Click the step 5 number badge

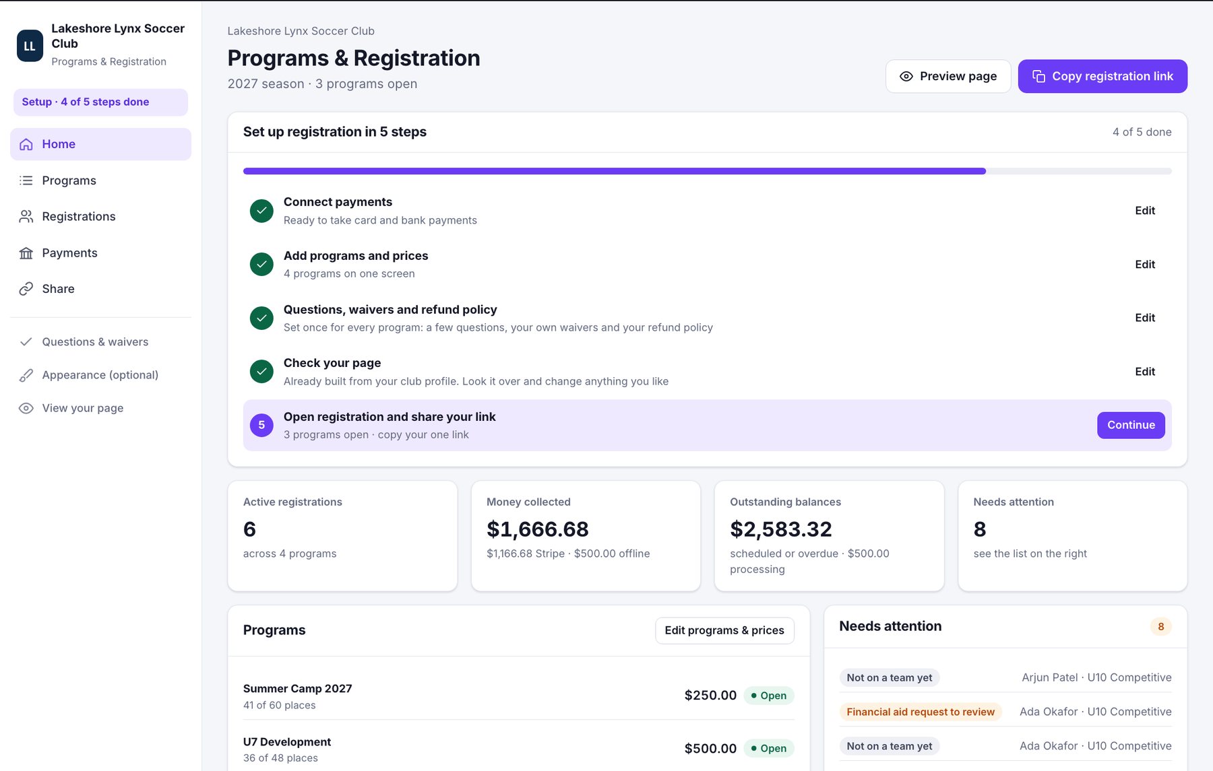[x=261, y=425]
